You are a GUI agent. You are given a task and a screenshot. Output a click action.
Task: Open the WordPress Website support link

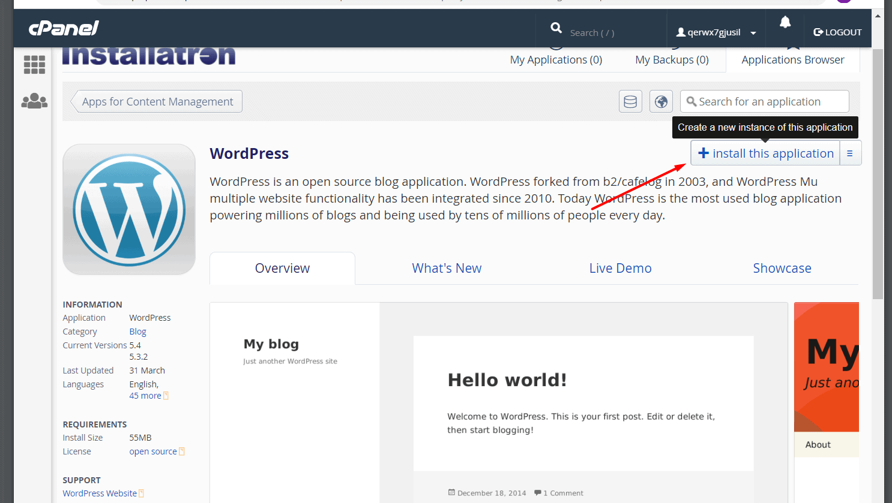pos(100,493)
